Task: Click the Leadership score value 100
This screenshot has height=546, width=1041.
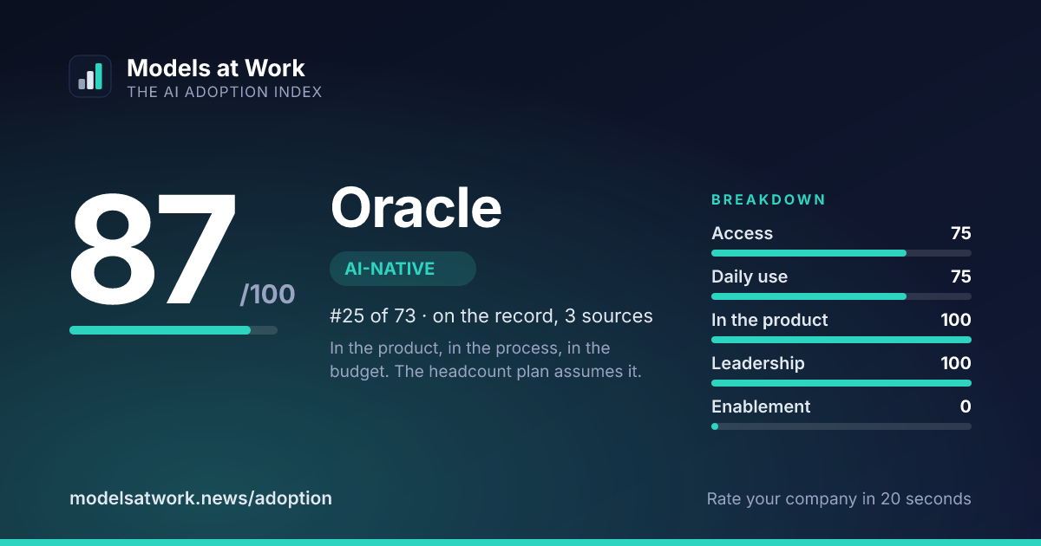Action: [956, 363]
